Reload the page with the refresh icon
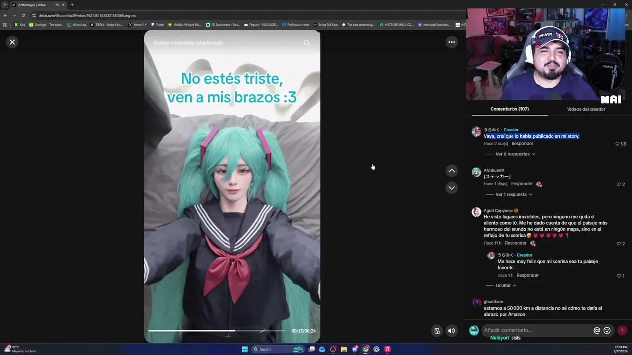632x355 pixels. pos(23,15)
